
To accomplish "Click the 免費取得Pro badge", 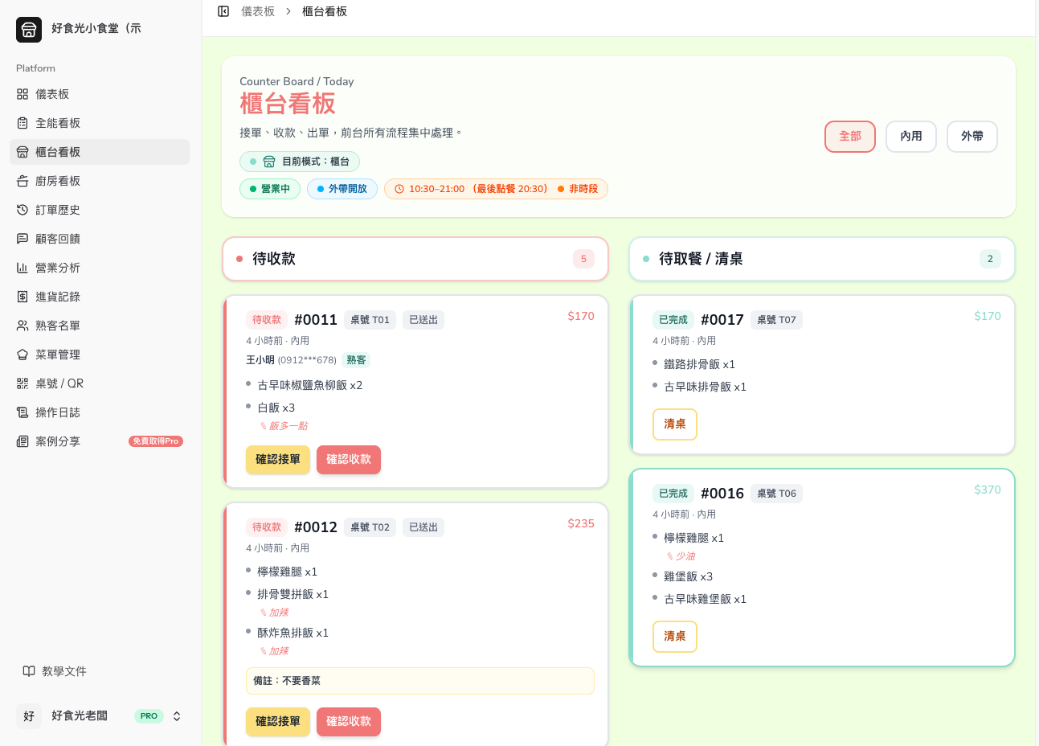I will [x=156, y=441].
